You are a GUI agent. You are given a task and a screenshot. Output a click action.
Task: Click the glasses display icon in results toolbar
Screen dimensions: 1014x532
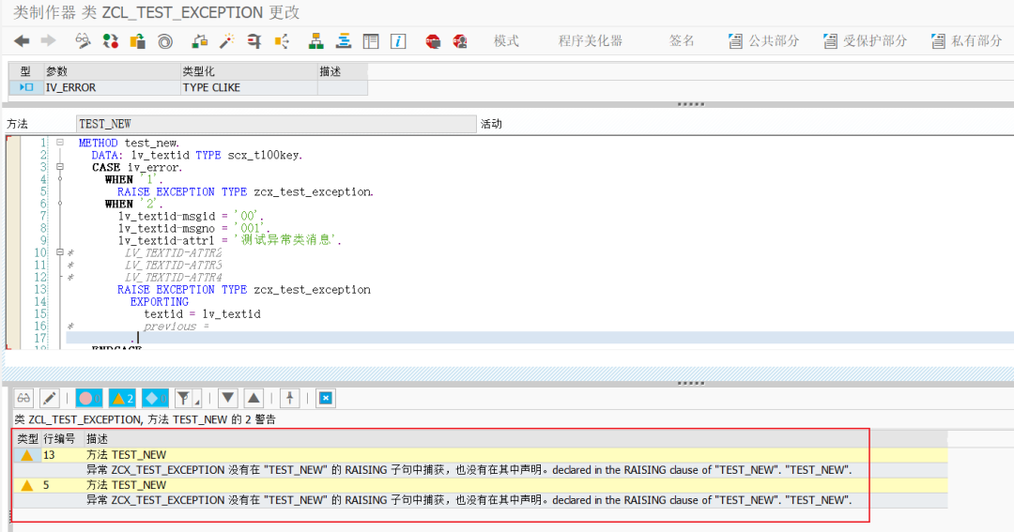click(x=23, y=398)
